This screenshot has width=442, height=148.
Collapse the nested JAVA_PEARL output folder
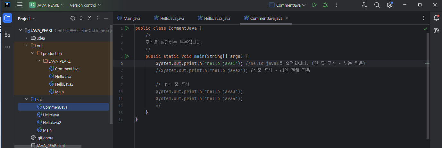39,61
